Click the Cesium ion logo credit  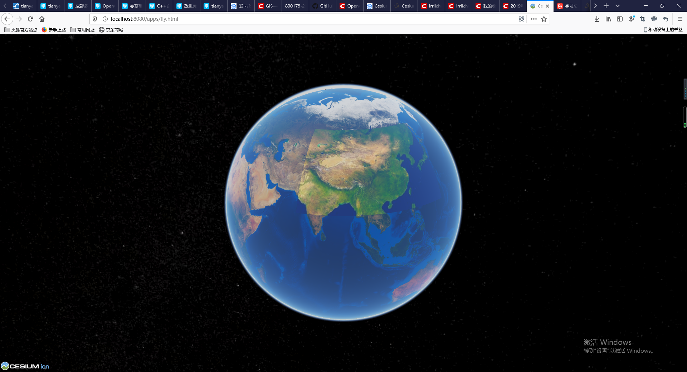(25, 366)
